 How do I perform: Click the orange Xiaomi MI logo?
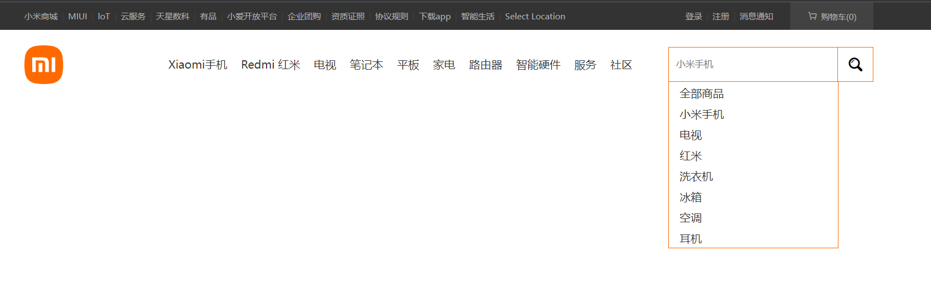pyautogui.click(x=44, y=65)
